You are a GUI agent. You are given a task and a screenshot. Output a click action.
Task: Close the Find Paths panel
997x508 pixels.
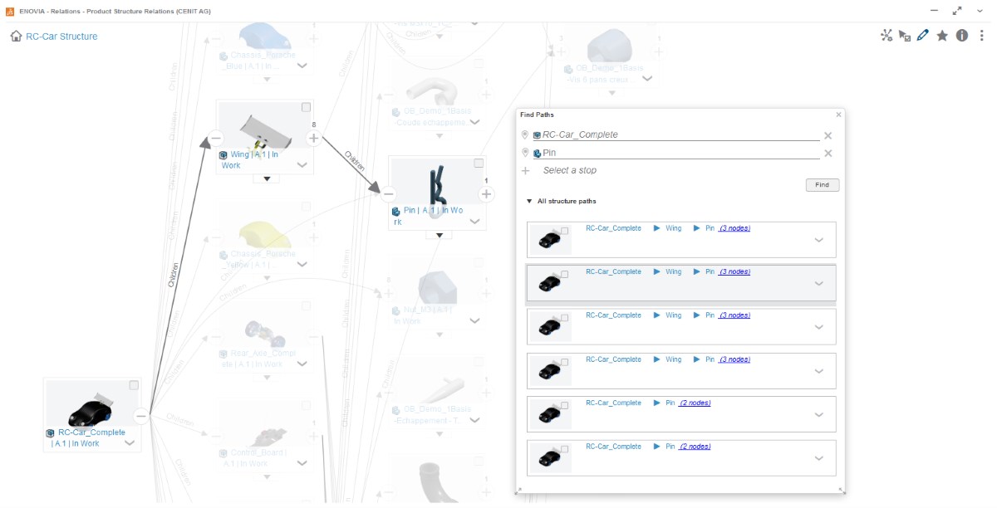click(838, 115)
